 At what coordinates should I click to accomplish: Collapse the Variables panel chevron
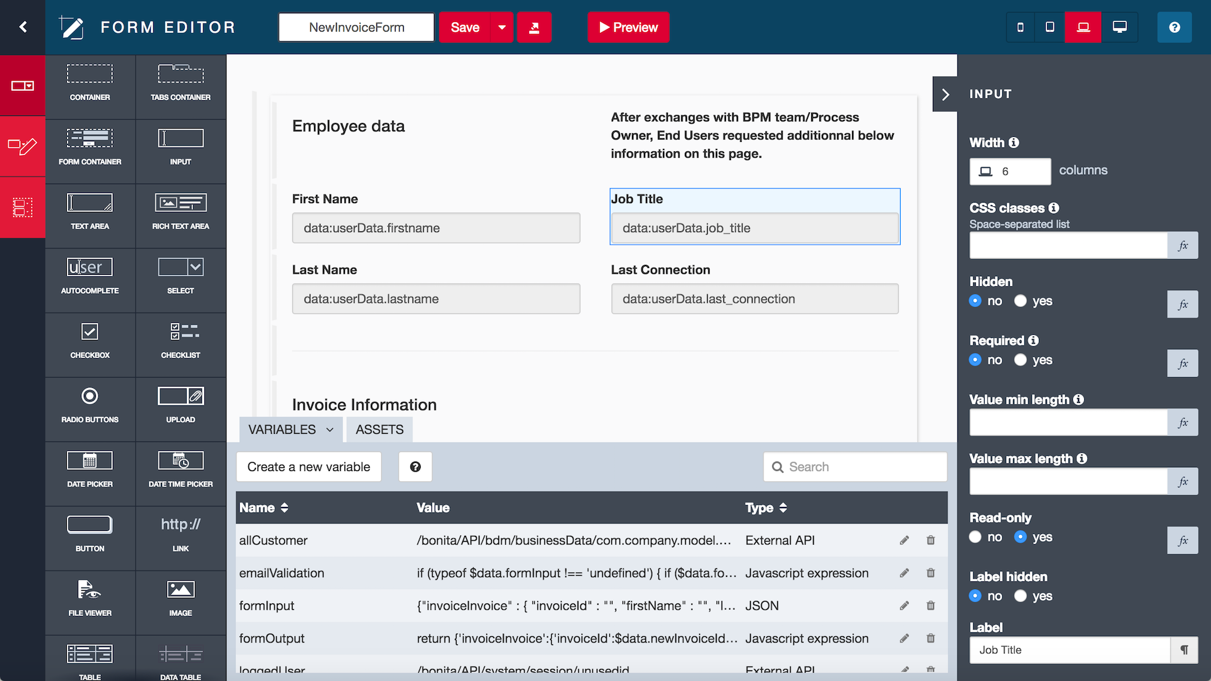coord(330,430)
